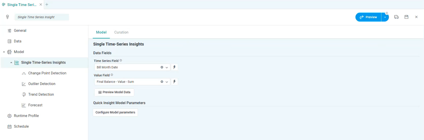
Task: Click info icon next to Time Series Field
Action: point(121,61)
